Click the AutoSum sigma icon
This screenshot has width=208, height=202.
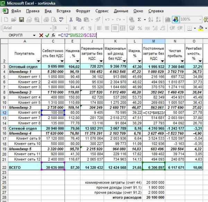pos(139,19)
